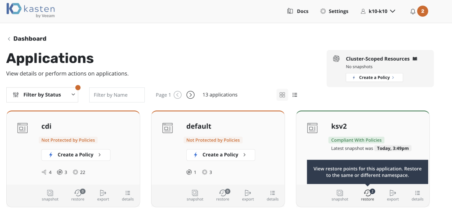452x215 pixels.
Task: Click Create a Policy for Cluster-Scoped Resources
Action: (374, 77)
